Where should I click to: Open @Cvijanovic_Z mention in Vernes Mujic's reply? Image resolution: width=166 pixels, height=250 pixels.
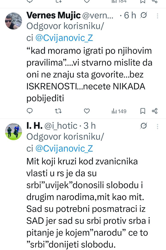(x=64, y=38)
